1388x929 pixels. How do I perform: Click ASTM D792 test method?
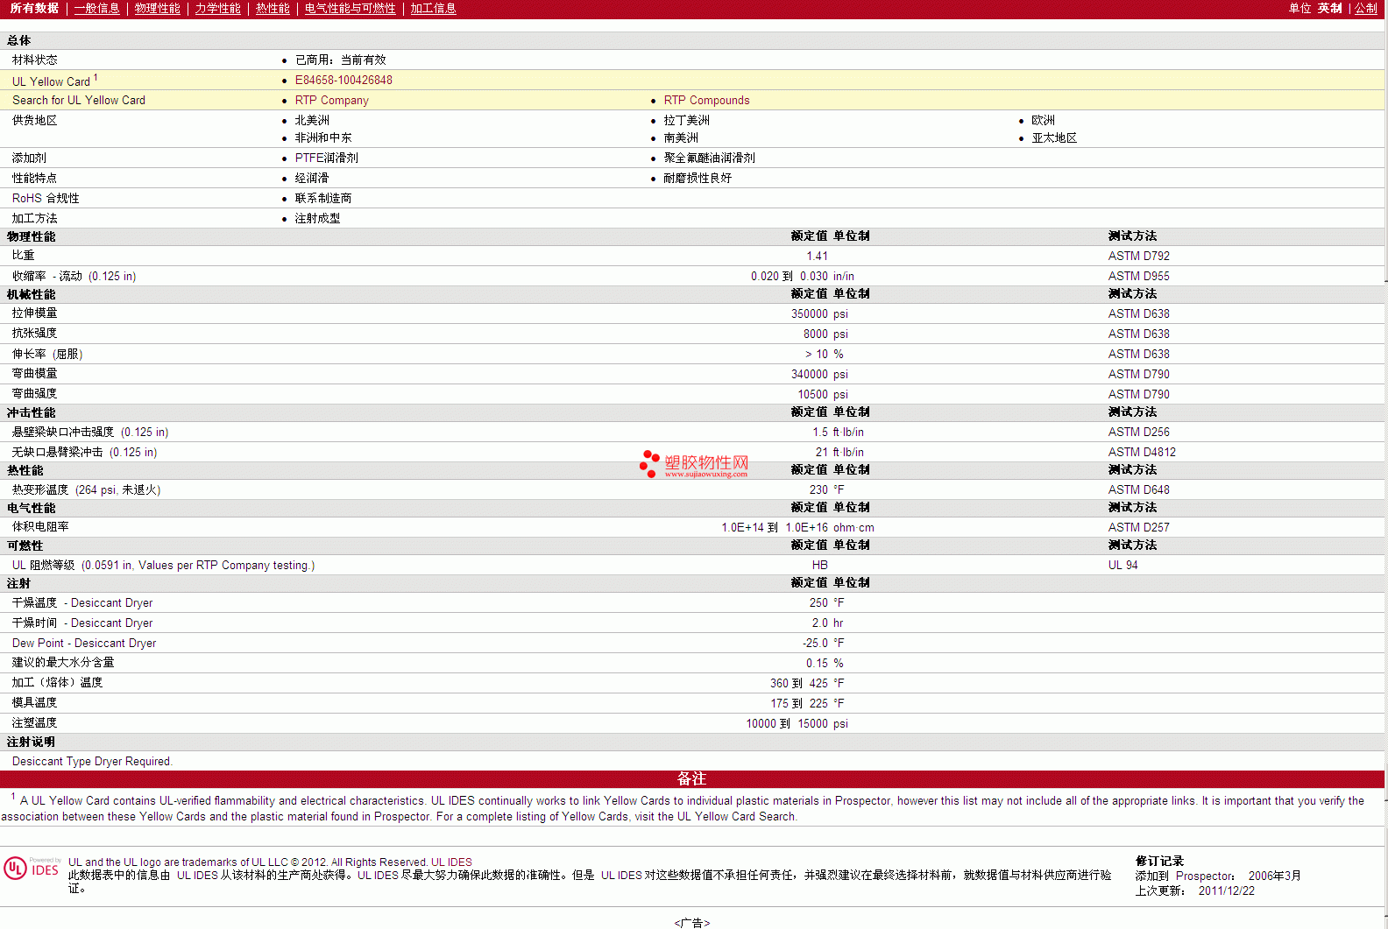(1138, 257)
